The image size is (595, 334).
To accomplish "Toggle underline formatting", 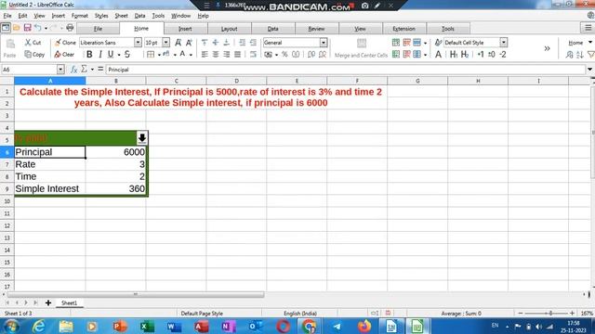I will click(x=111, y=55).
